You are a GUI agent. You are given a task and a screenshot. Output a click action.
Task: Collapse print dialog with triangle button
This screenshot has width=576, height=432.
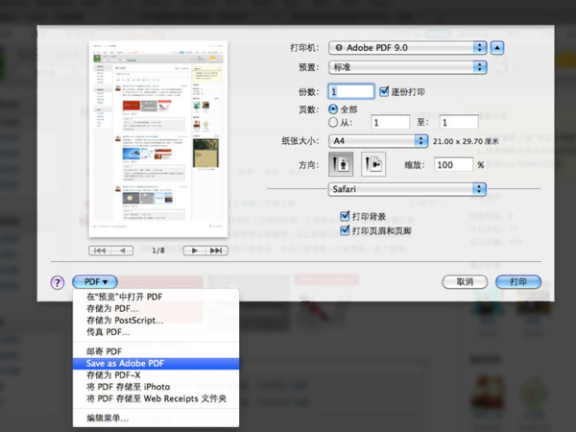[497, 48]
